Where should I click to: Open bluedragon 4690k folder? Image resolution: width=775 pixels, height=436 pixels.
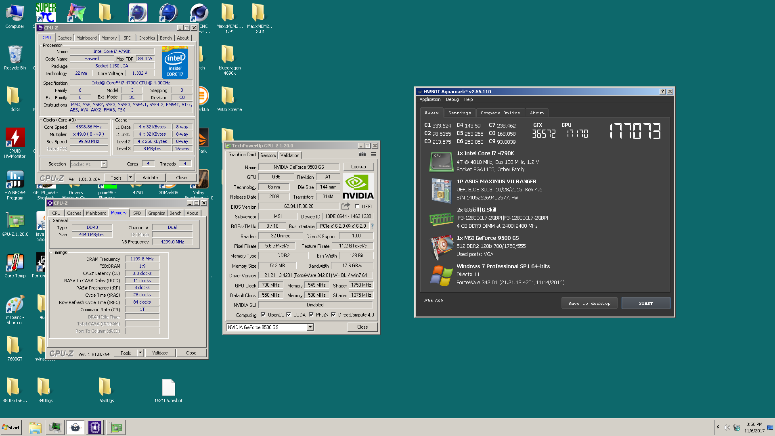(x=230, y=60)
